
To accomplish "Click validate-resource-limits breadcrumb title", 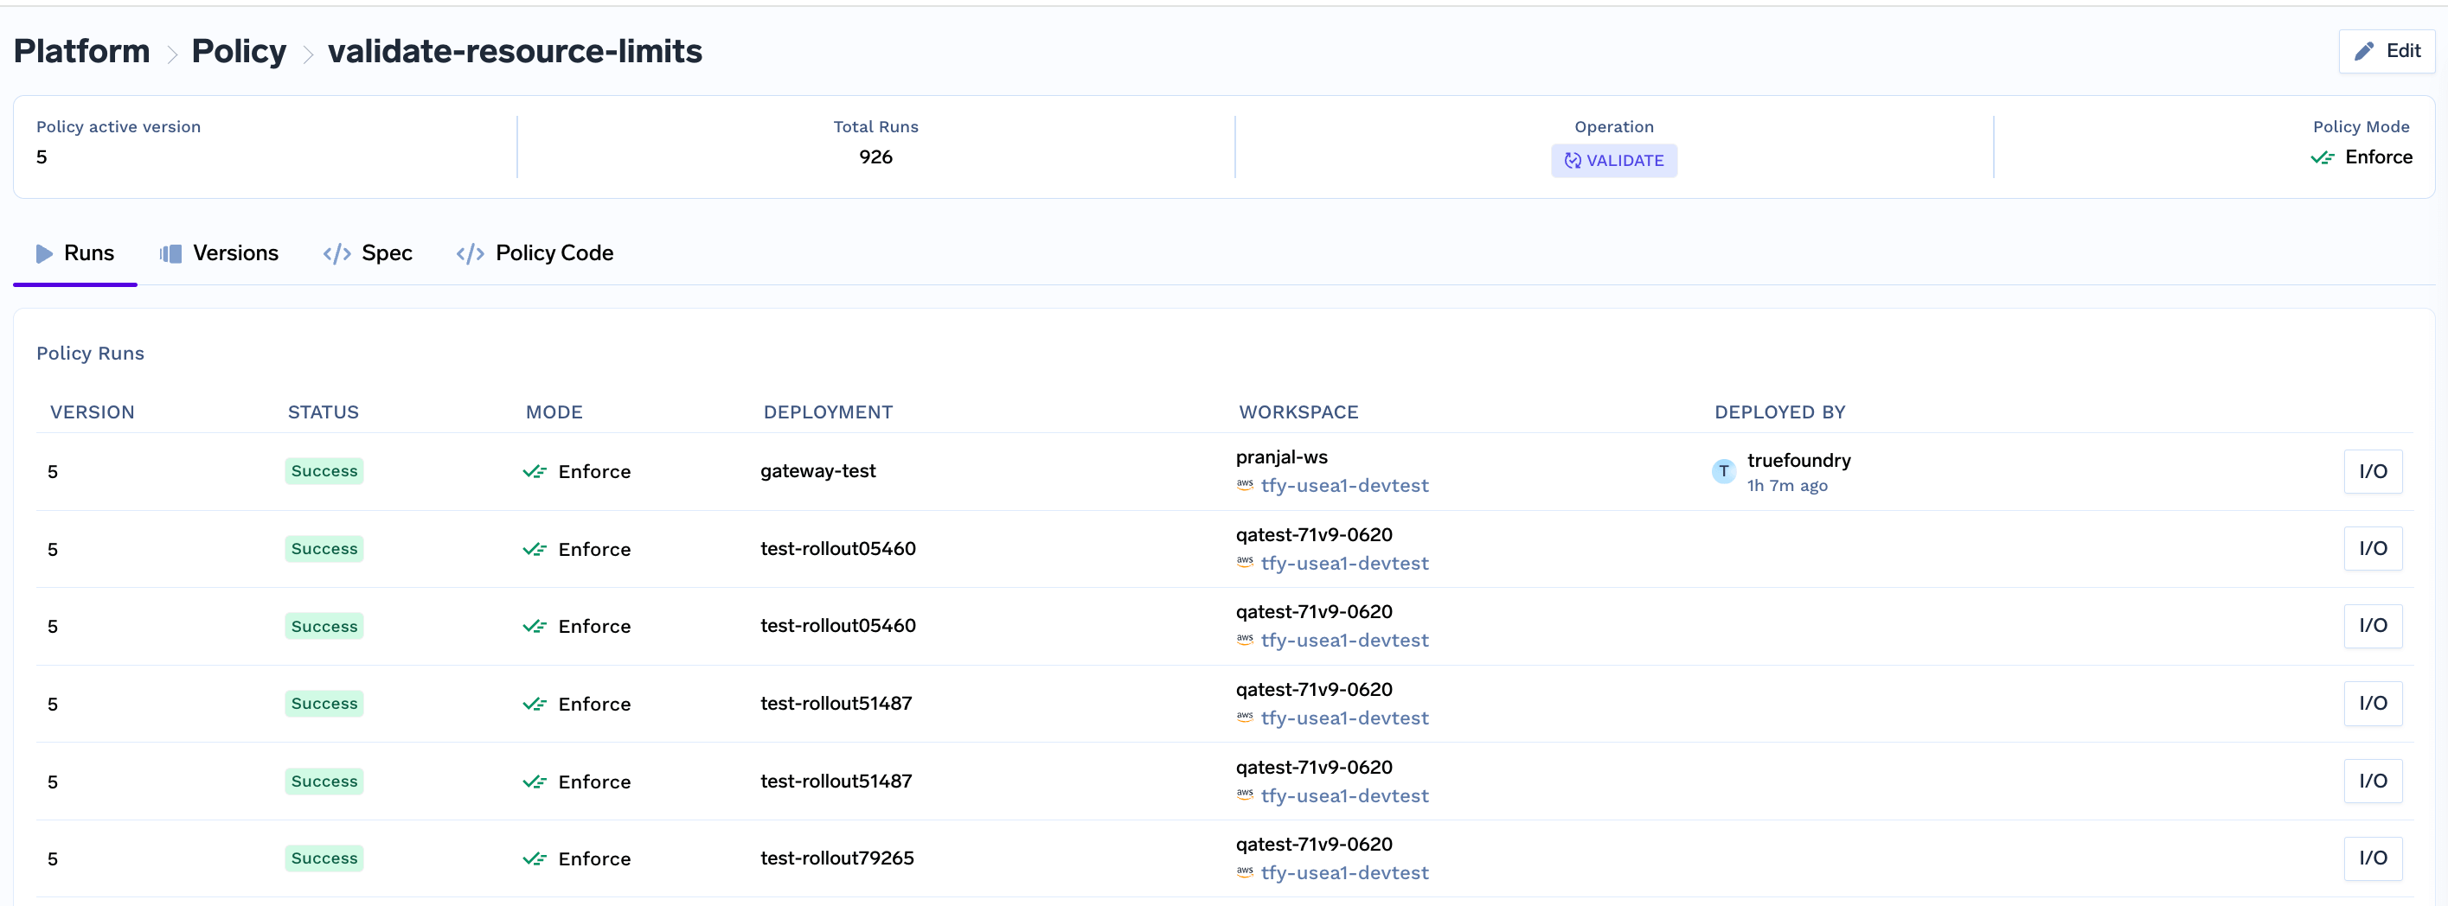I will 514,51.
